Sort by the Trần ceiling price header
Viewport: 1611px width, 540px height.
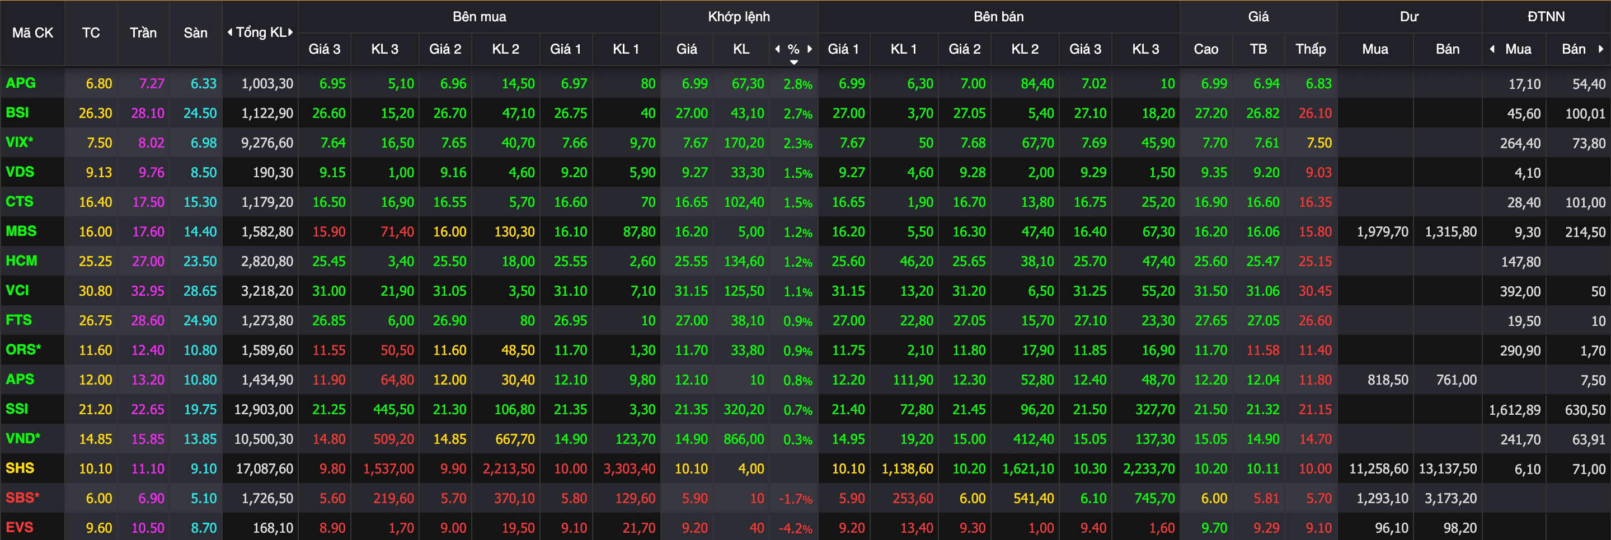click(143, 32)
